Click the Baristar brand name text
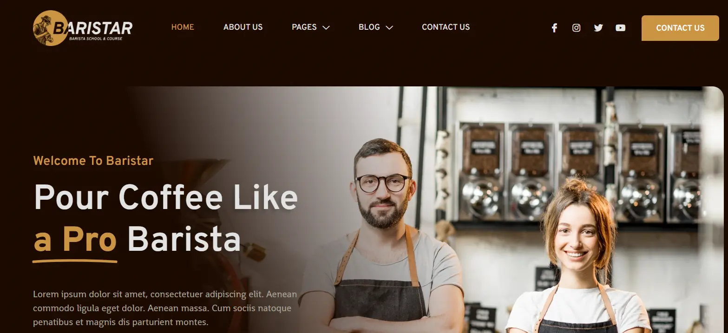 pyautogui.click(x=93, y=28)
